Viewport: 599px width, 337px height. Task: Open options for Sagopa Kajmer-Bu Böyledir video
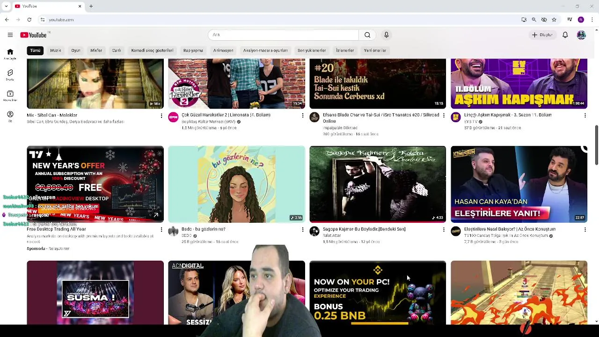(444, 229)
